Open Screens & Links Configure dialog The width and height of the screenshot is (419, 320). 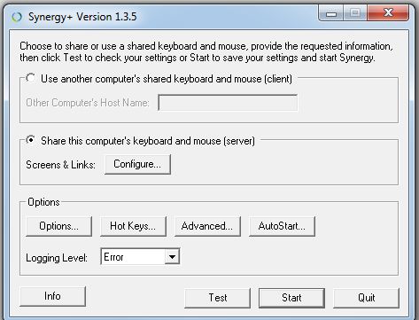click(x=137, y=164)
